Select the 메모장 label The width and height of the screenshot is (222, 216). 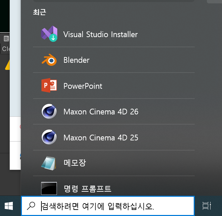tap(75, 163)
